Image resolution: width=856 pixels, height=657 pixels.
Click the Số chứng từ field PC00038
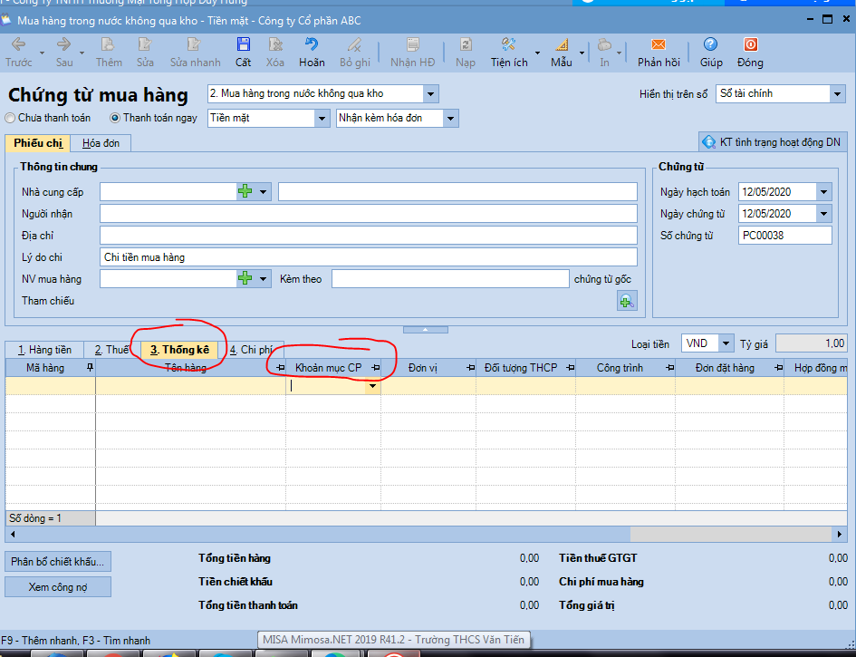click(784, 236)
